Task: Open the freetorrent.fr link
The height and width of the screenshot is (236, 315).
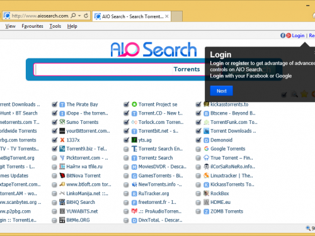Action: point(157,202)
